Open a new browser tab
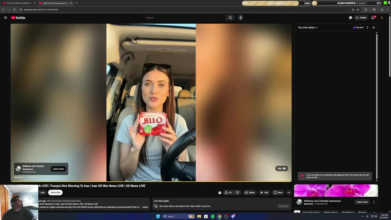This screenshot has height=220, width=391. click(77, 3)
